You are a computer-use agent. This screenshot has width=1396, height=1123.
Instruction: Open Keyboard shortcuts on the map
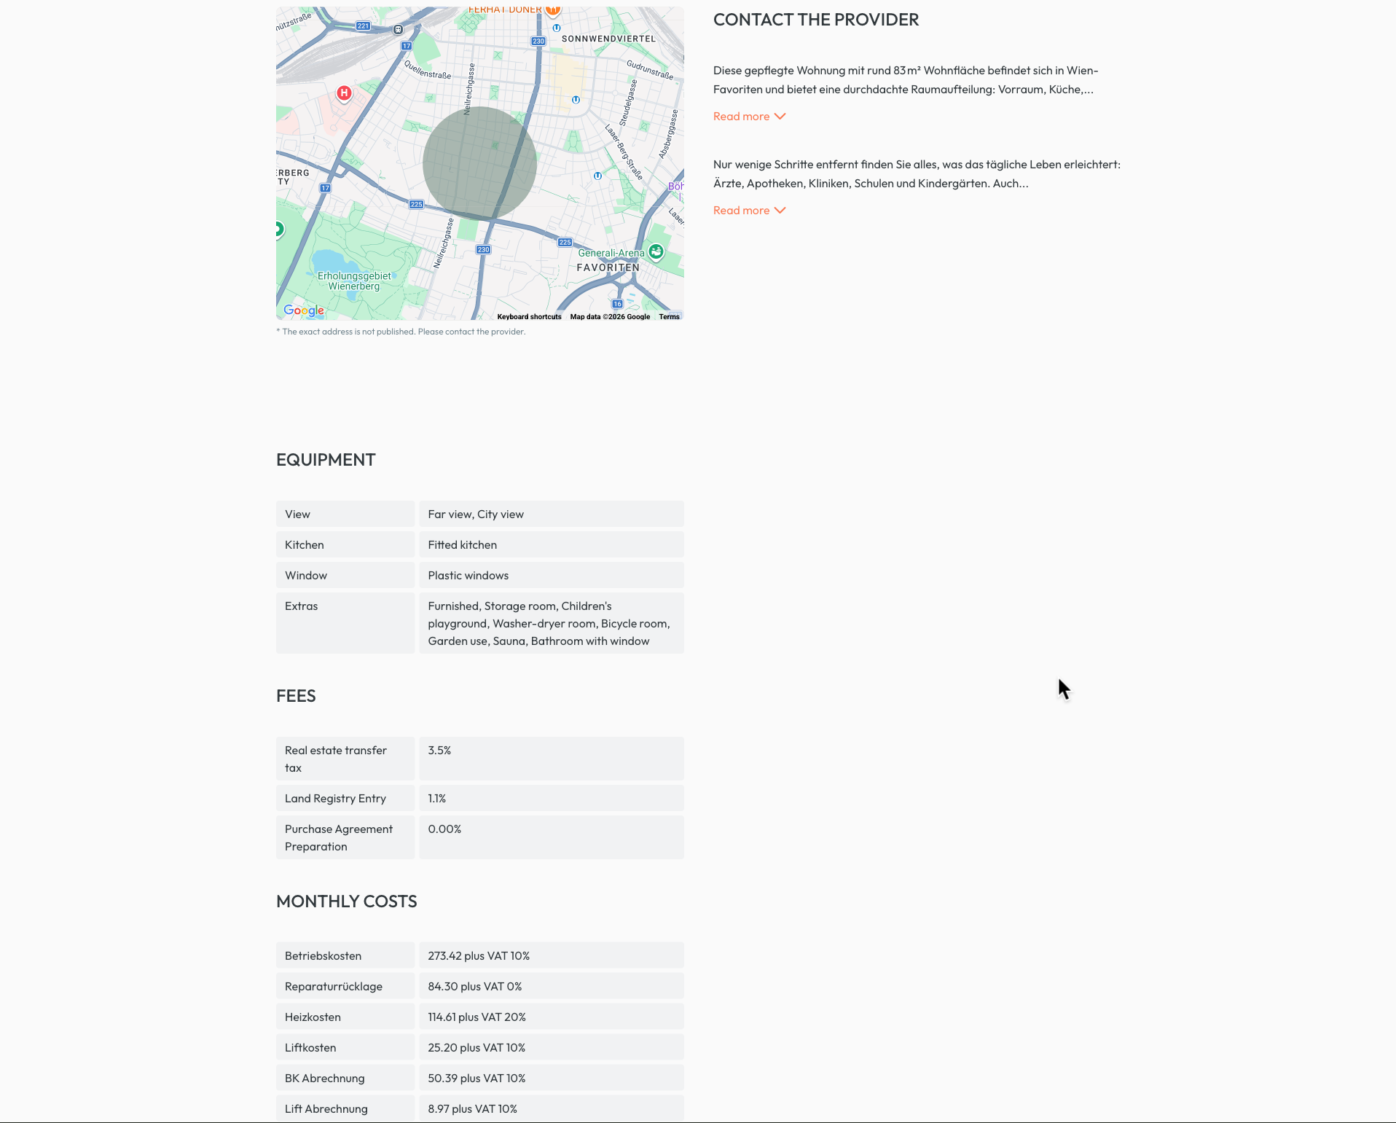[x=529, y=317]
